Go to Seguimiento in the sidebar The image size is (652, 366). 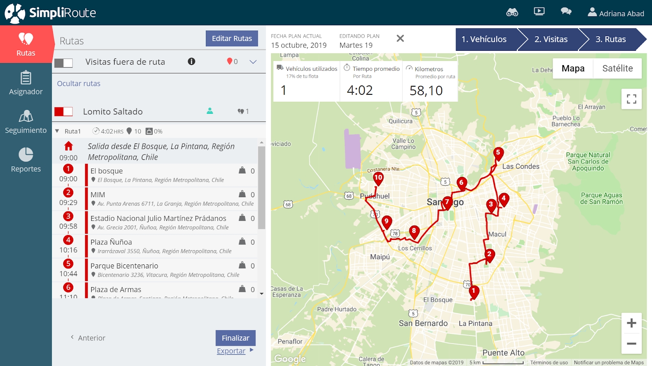coord(26,122)
